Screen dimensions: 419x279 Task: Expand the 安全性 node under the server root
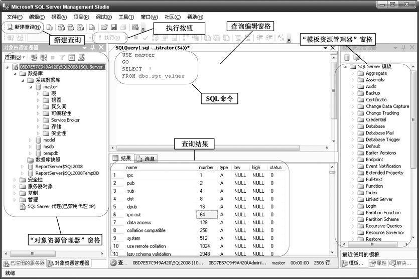pos(15,180)
